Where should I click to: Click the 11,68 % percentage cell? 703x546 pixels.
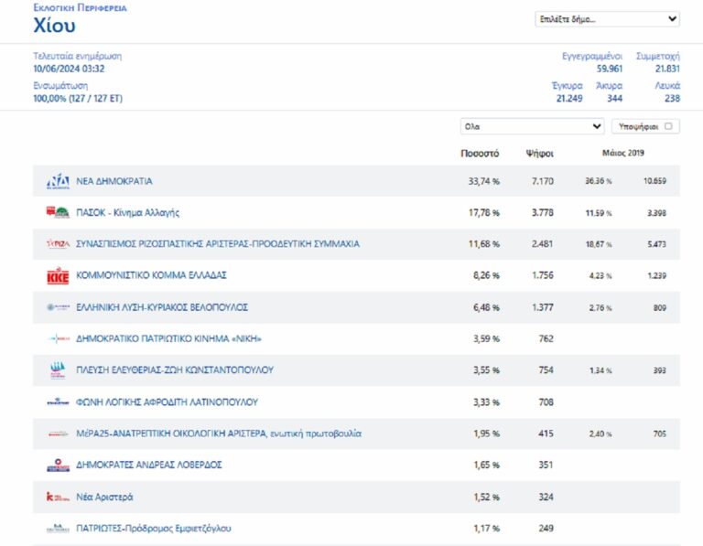click(x=483, y=243)
